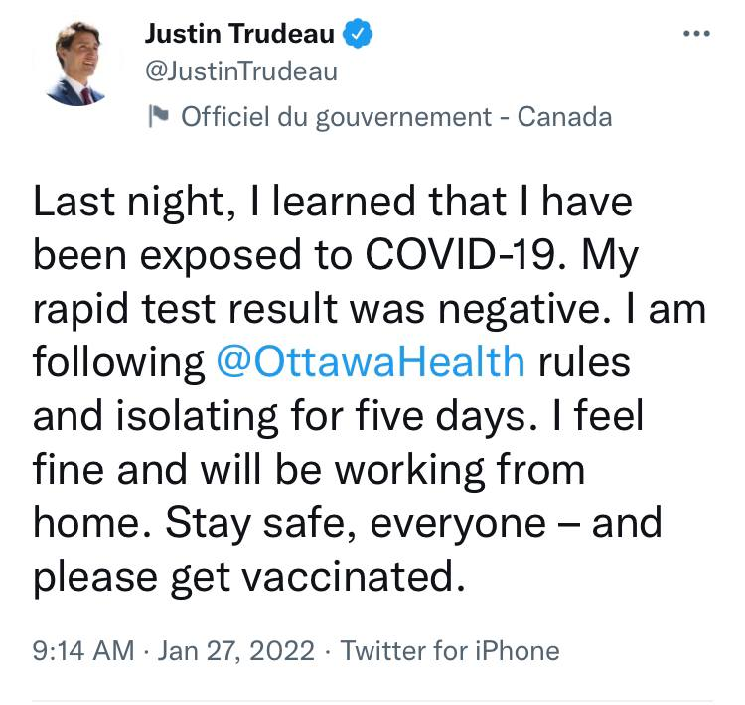Click the blue verified checkmark badge
This screenshot has height=705, width=745.
coord(358,34)
